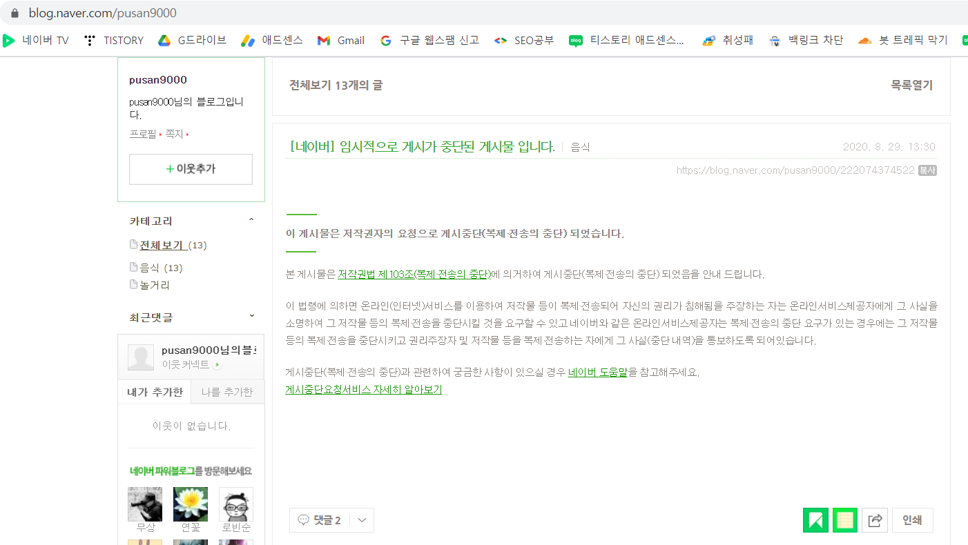Open the 무상 power blog thumbnail
968x545 pixels.
pyautogui.click(x=145, y=504)
